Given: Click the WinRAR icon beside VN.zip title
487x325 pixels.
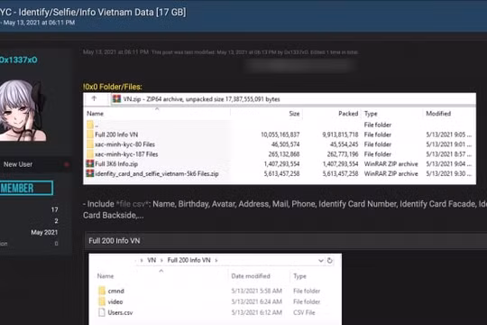Looking at the screenshot, I should pos(116,99).
